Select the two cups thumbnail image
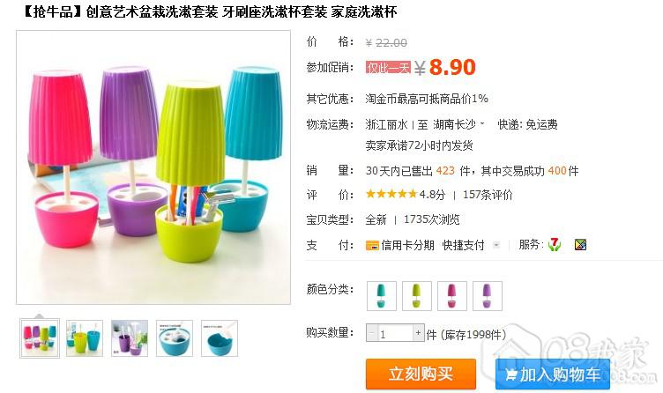This screenshot has width=663, height=393. coord(85,338)
